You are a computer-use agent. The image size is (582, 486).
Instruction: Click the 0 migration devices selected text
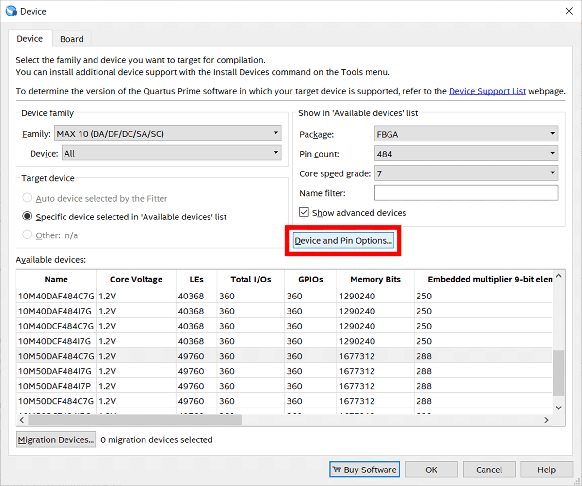pos(156,440)
